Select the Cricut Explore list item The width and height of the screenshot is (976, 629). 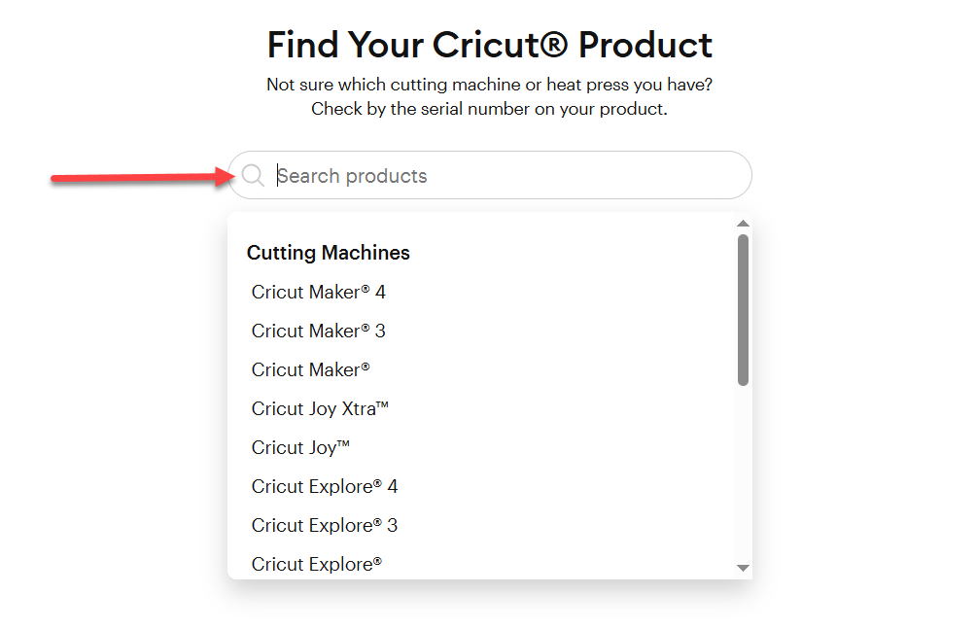click(316, 564)
